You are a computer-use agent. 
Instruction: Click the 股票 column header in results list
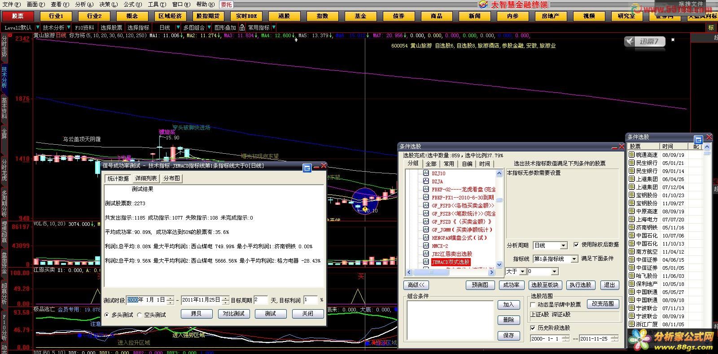coord(644,147)
